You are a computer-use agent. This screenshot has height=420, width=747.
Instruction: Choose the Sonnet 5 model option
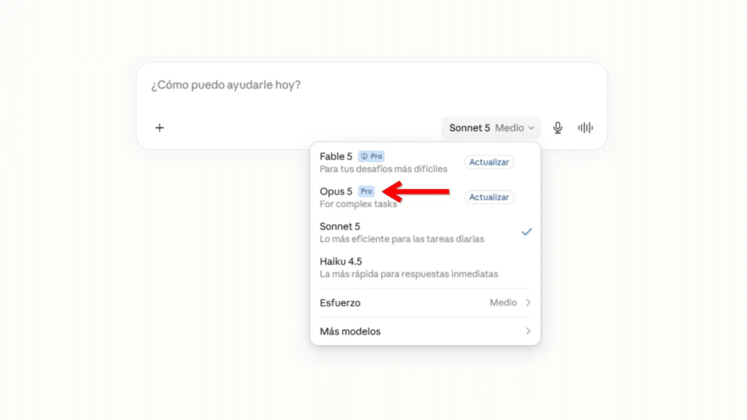click(425, 233)
